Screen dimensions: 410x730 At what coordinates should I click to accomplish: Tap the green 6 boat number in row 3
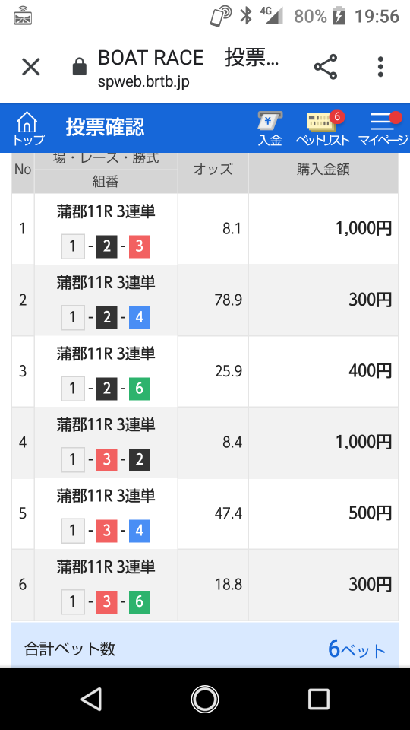pyautogui.click(x=140, y=389)
